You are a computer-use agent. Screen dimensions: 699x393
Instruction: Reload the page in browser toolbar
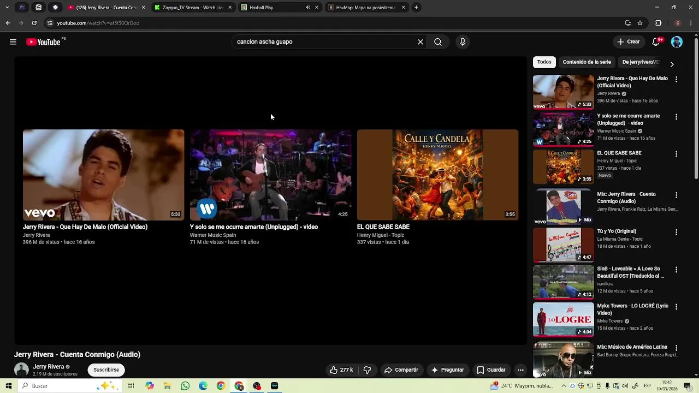[x=34, y=23]
